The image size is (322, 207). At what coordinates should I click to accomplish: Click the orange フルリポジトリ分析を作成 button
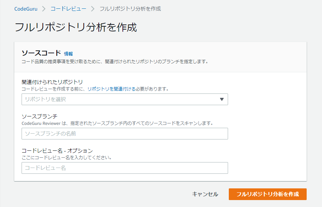pos(268,194)
